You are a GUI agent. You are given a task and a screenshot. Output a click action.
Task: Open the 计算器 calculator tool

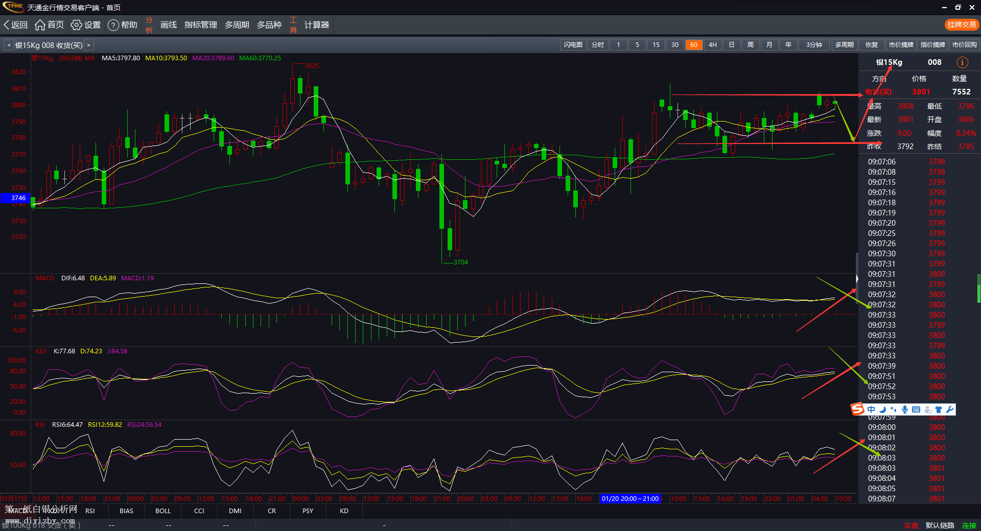pos(317,25)
